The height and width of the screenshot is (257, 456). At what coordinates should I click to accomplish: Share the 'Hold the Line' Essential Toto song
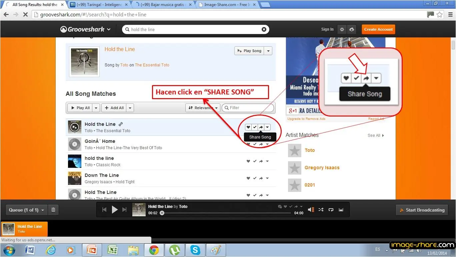tap(261, 127)
